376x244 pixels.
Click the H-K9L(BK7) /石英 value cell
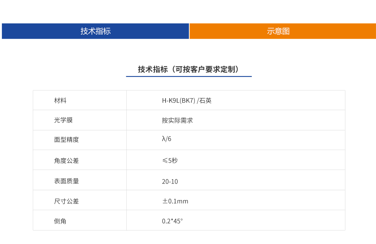pyautogui.click(x=187, y=100)
